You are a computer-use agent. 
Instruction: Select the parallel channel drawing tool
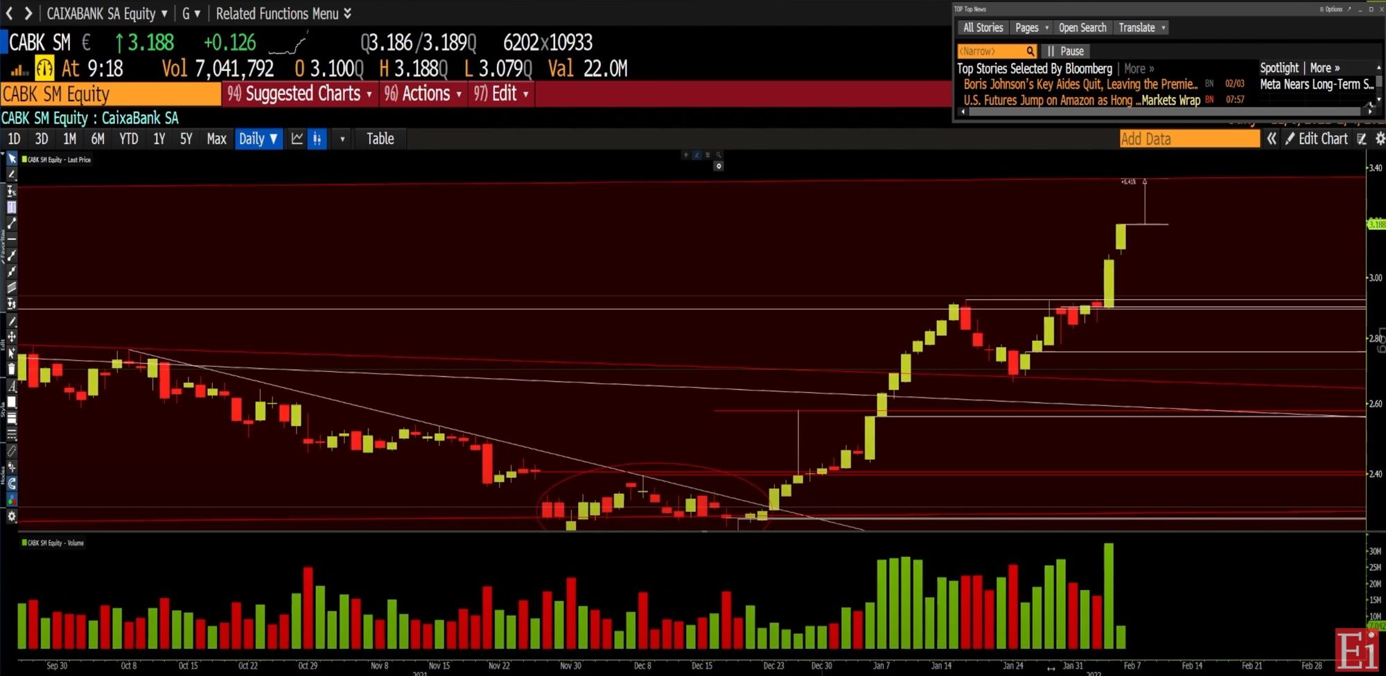point(12,287)
